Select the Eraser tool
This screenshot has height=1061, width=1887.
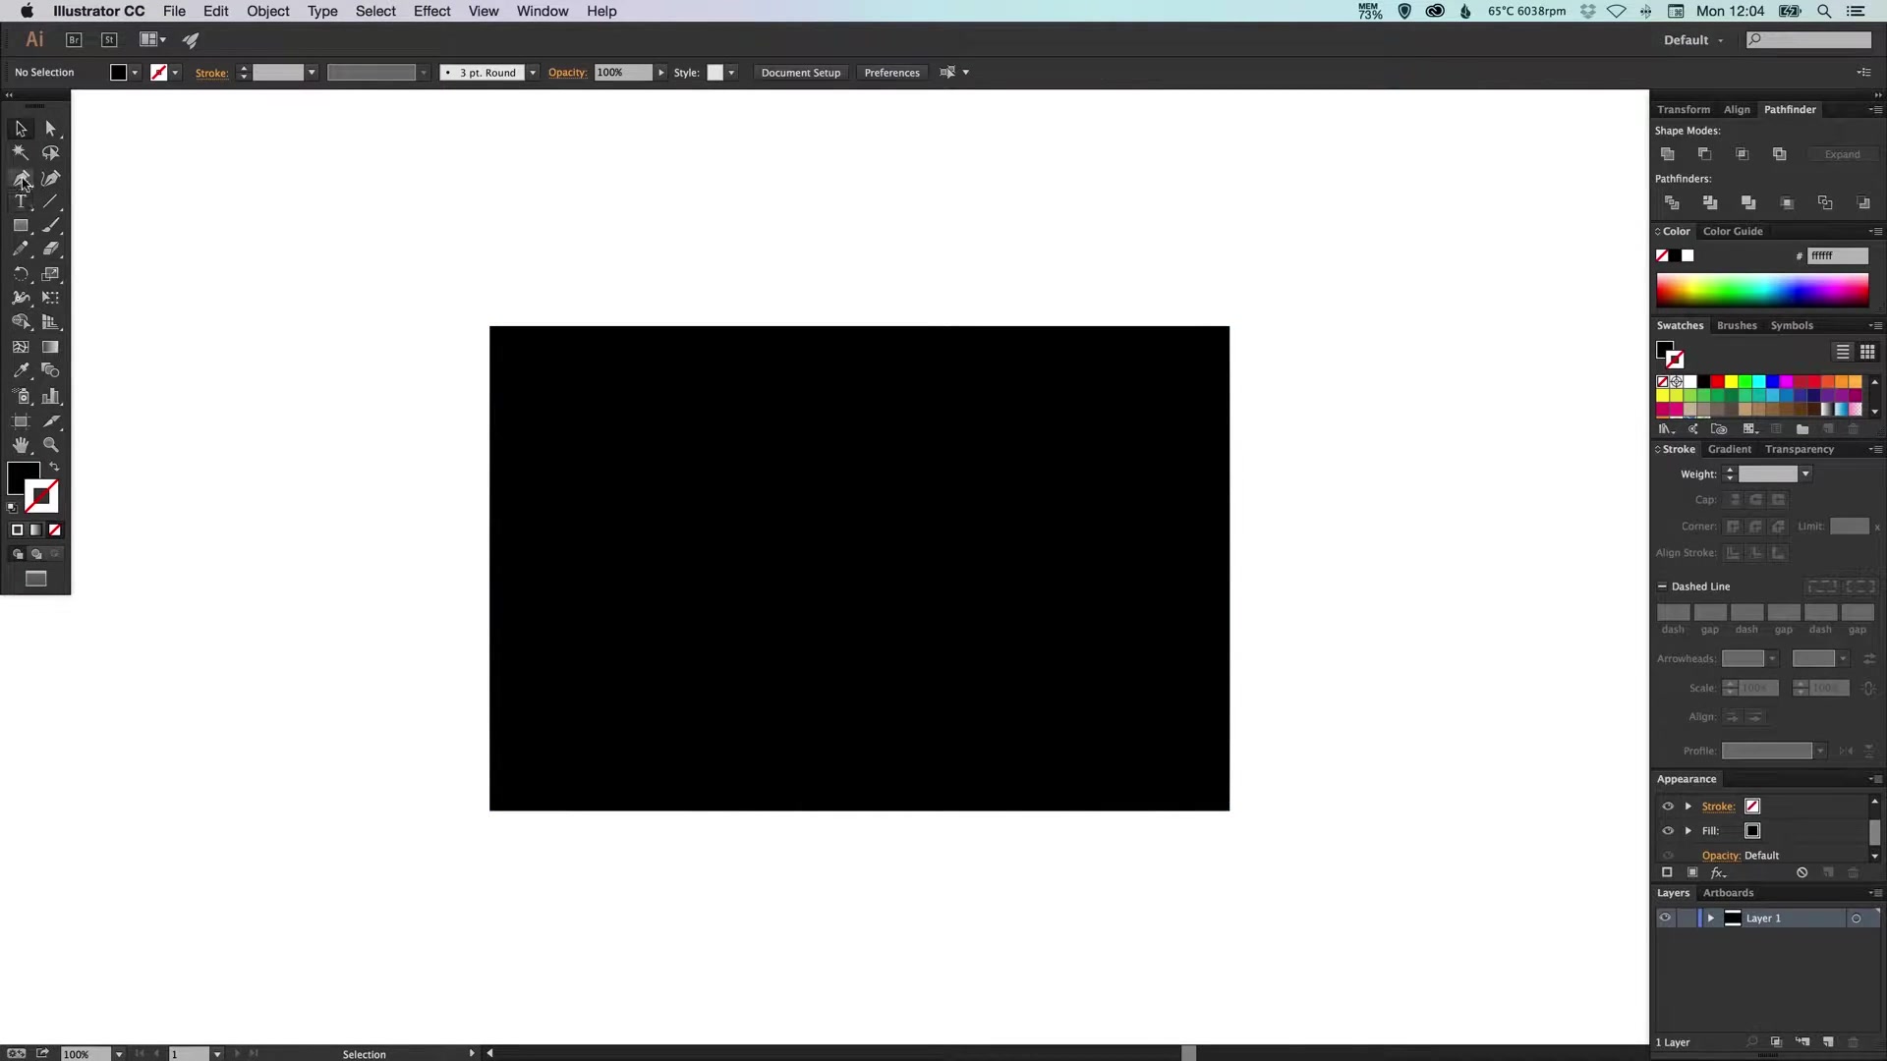coord(50,250)
